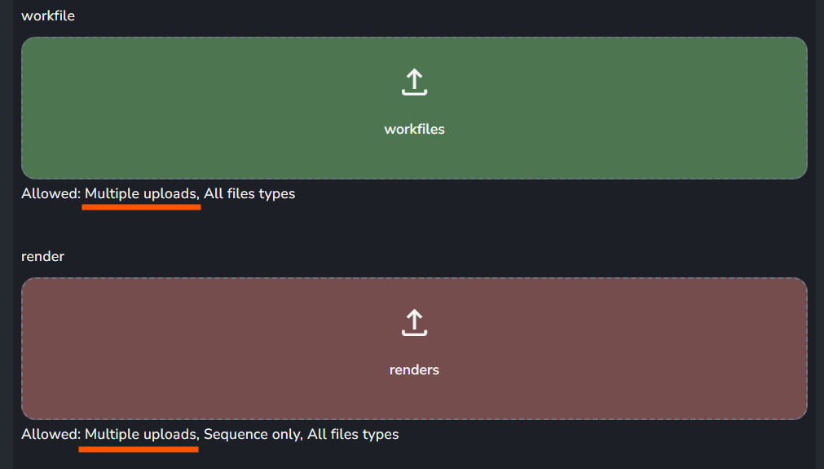Click All files types under the workfiles zone
This screenshot has height=469, width=824.
[x=249, y=193]
